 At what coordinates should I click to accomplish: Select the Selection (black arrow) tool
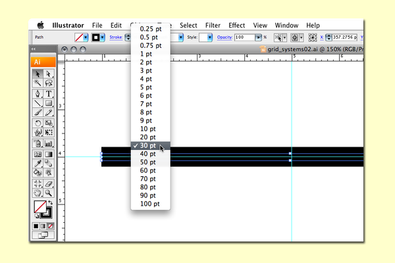point(38,74)
